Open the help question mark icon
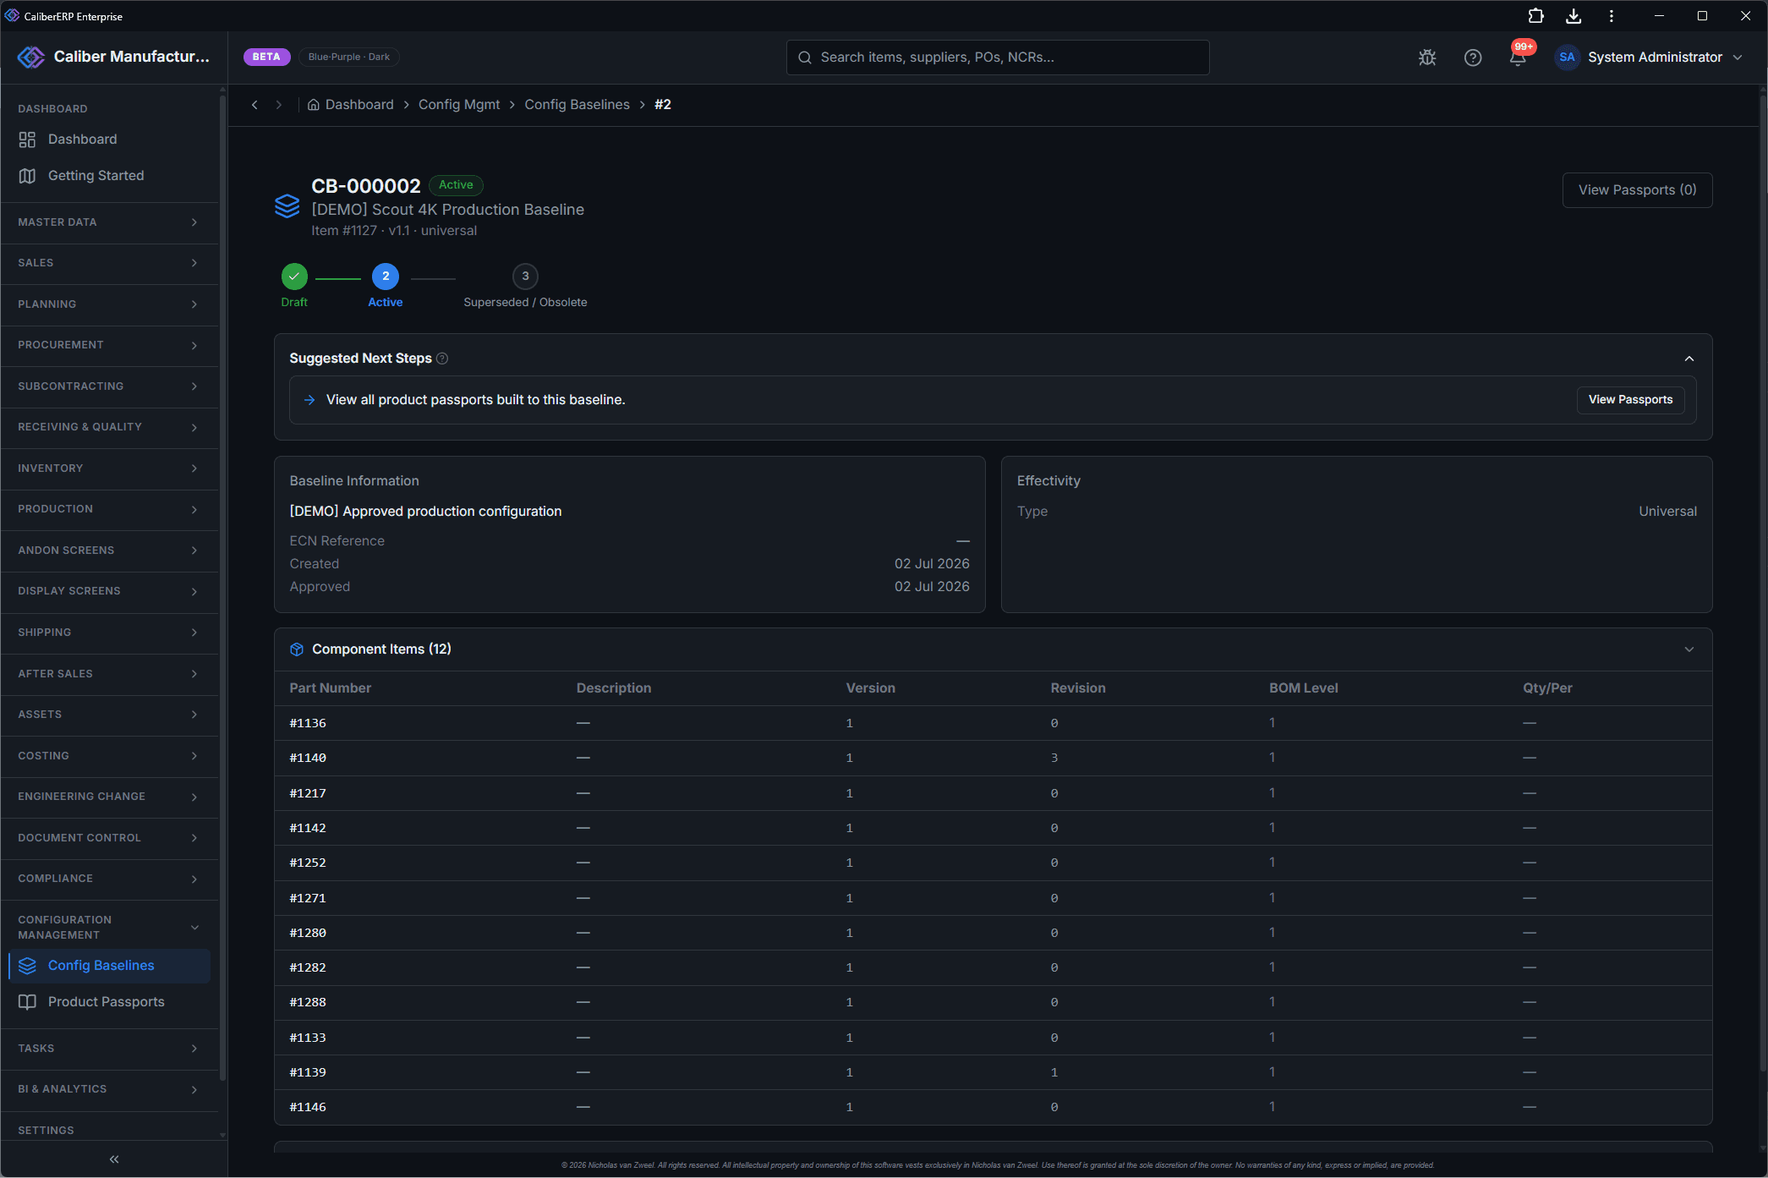This screenshot has height=1178, width=1768. [x=1473, y=58]
